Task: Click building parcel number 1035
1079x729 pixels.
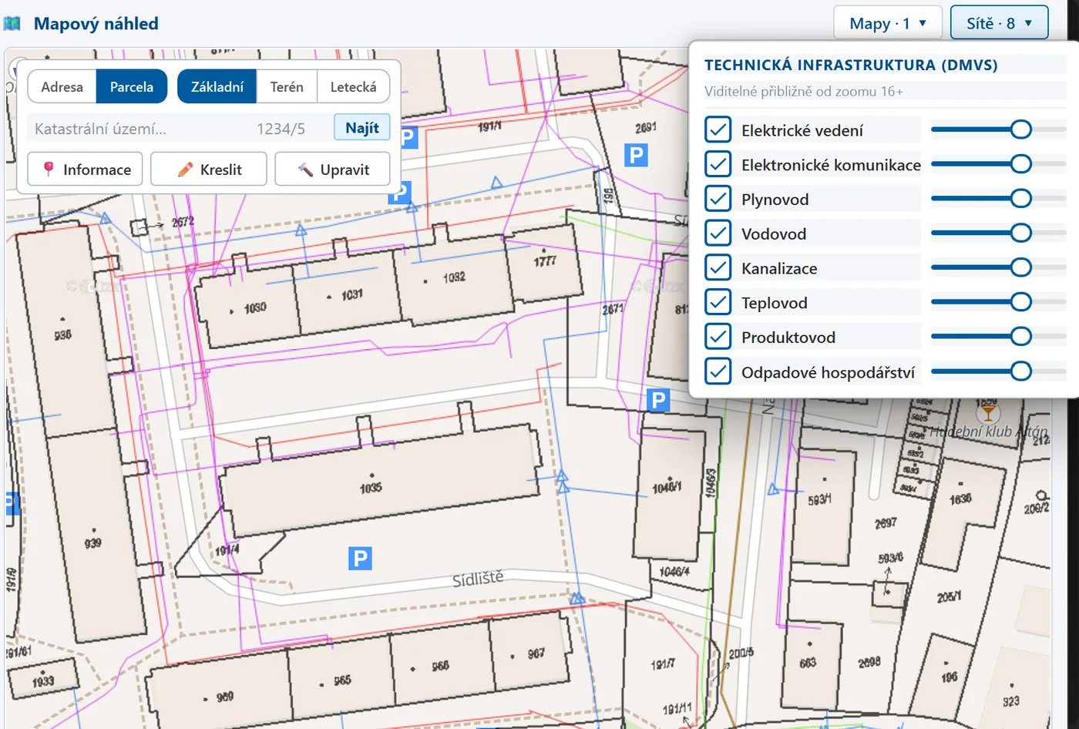Action: pos(371,488)
